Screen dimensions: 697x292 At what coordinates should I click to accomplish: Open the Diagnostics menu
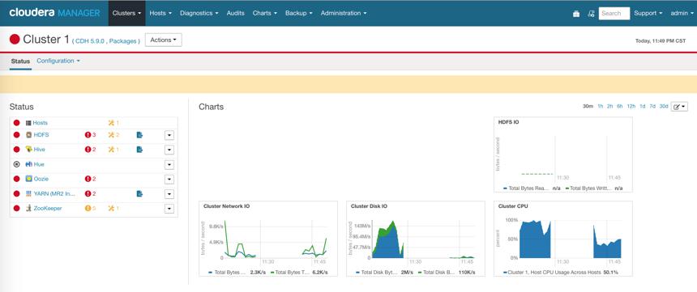coord(199,13)
